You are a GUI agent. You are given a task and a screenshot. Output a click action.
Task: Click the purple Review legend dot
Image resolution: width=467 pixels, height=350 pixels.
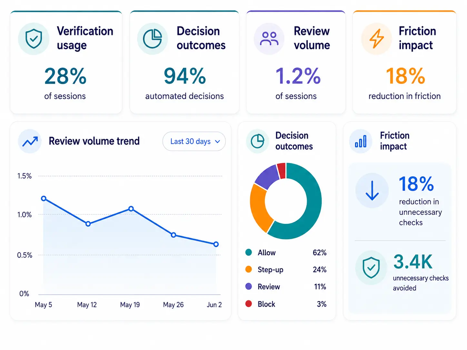pyautogui.click(x=248, y=287)
